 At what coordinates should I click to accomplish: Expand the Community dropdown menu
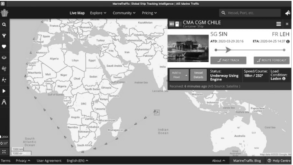tap(124, 13)
